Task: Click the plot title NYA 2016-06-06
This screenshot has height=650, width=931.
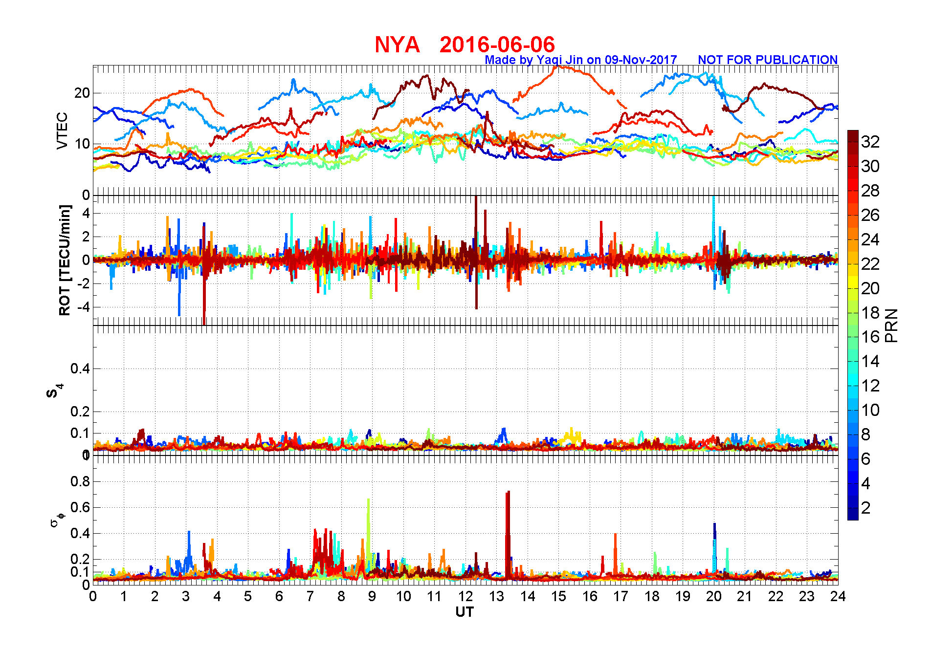Action: [465, 44]
